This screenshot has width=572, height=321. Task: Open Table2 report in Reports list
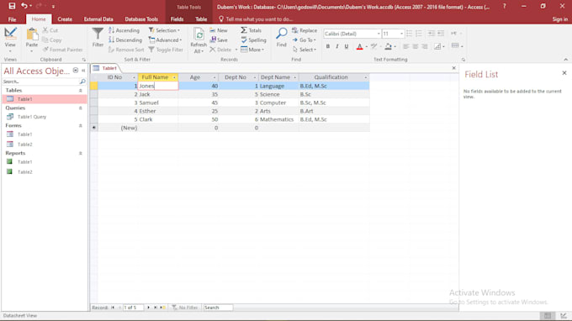(24, 172)
